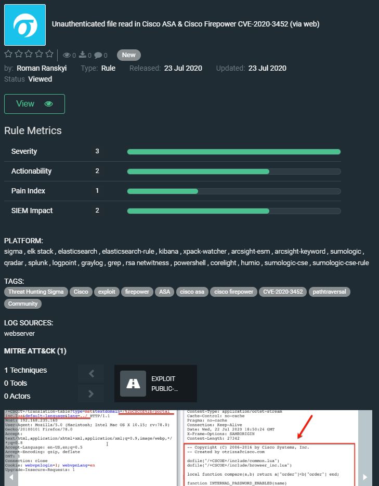This screenshot has width=379, height=486.
Task: Click the splunk platform entry
Action: [38, 263]
